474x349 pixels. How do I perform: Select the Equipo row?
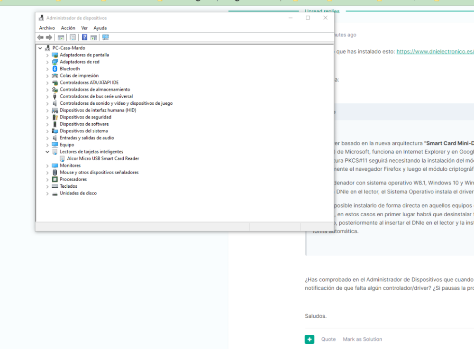(x=67, y=145)
